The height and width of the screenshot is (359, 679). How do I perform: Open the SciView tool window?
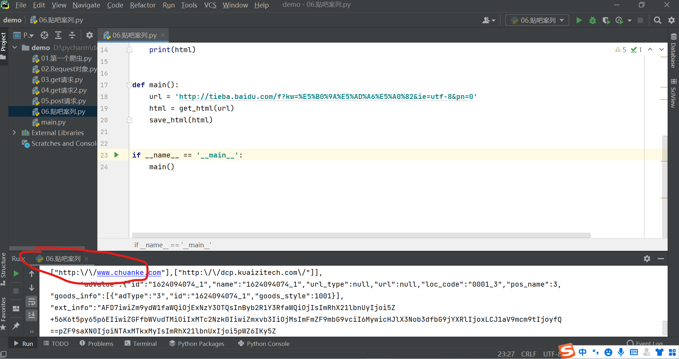(x=673, y=93)
